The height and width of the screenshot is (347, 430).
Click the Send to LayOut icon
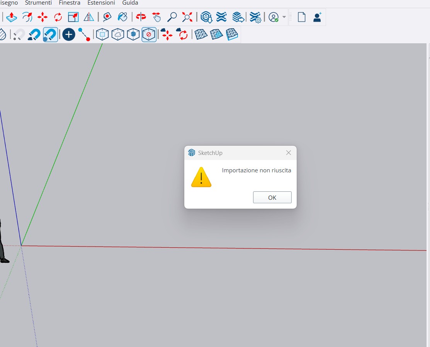238,17
